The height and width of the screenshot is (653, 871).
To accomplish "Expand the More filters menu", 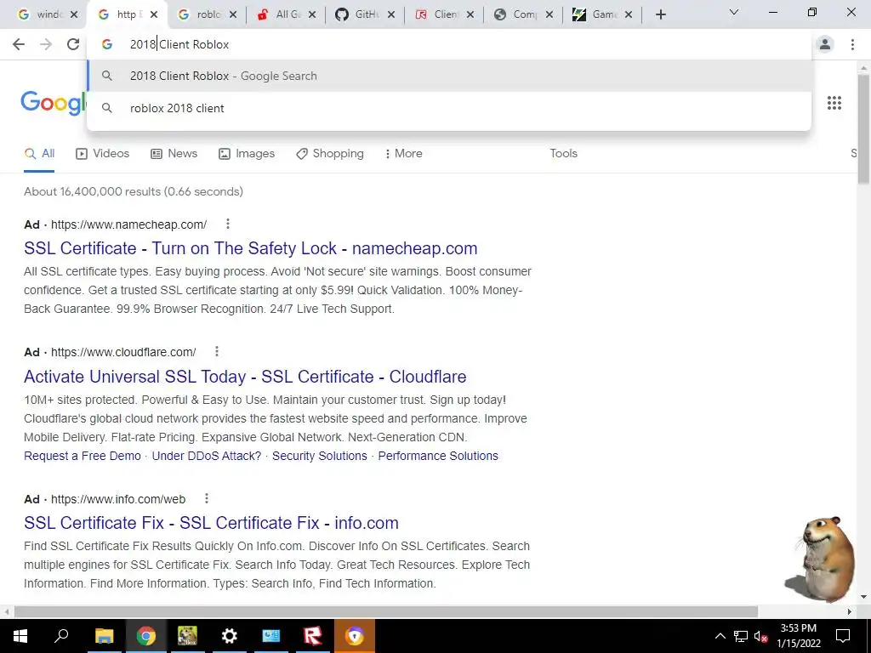I will [x=404, y=154].
